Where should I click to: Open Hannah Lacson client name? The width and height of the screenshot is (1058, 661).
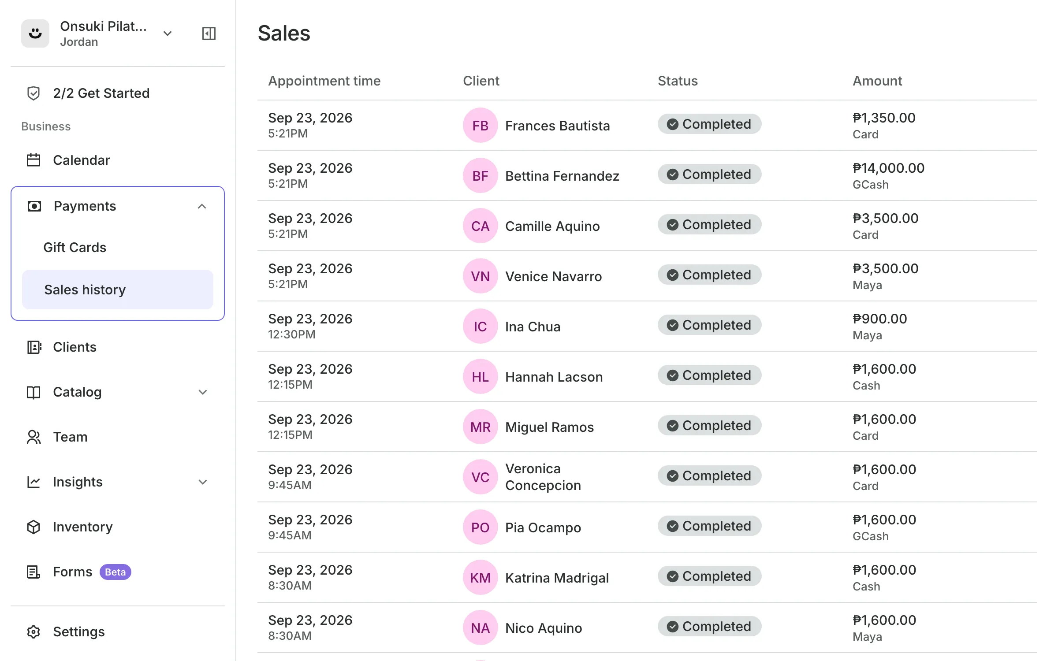coord(554,377)
